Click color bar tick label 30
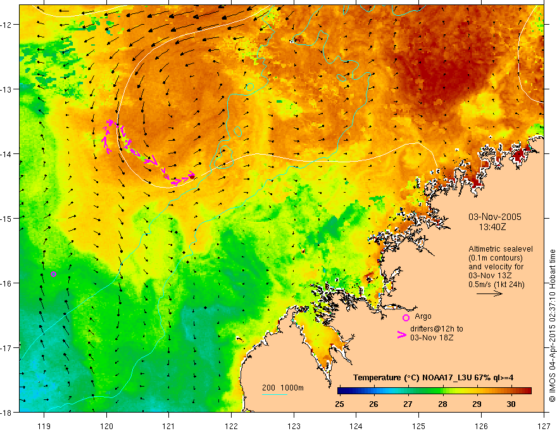Image resolution: width=557 pixels, height=431 pixels. click(511, 404)
